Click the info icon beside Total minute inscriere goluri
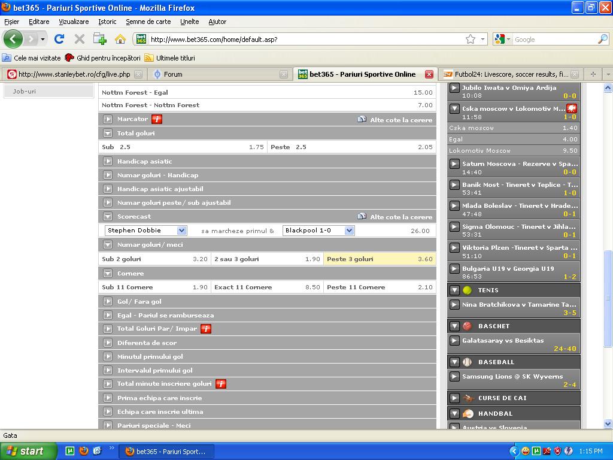 (x=221, y=384)
